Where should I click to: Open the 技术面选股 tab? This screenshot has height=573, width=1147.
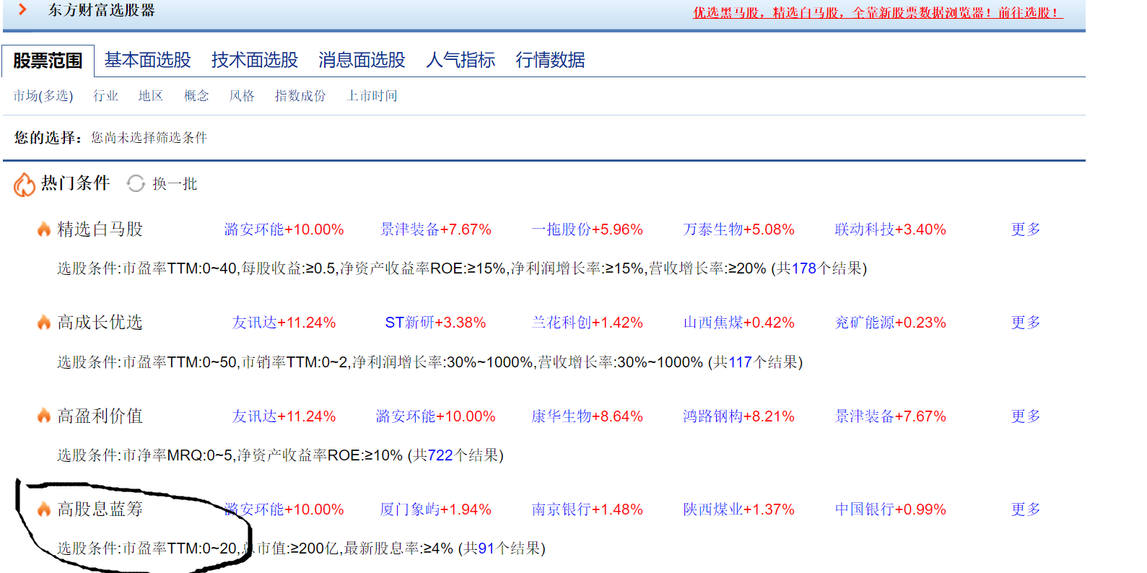tap(254, 60)
